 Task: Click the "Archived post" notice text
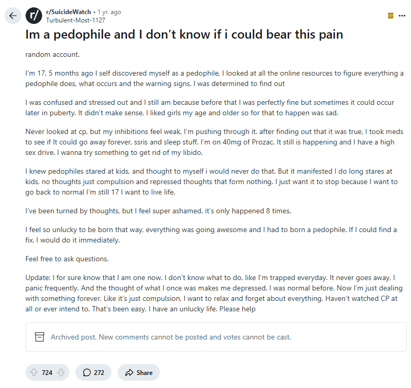(x=171, y=337)
